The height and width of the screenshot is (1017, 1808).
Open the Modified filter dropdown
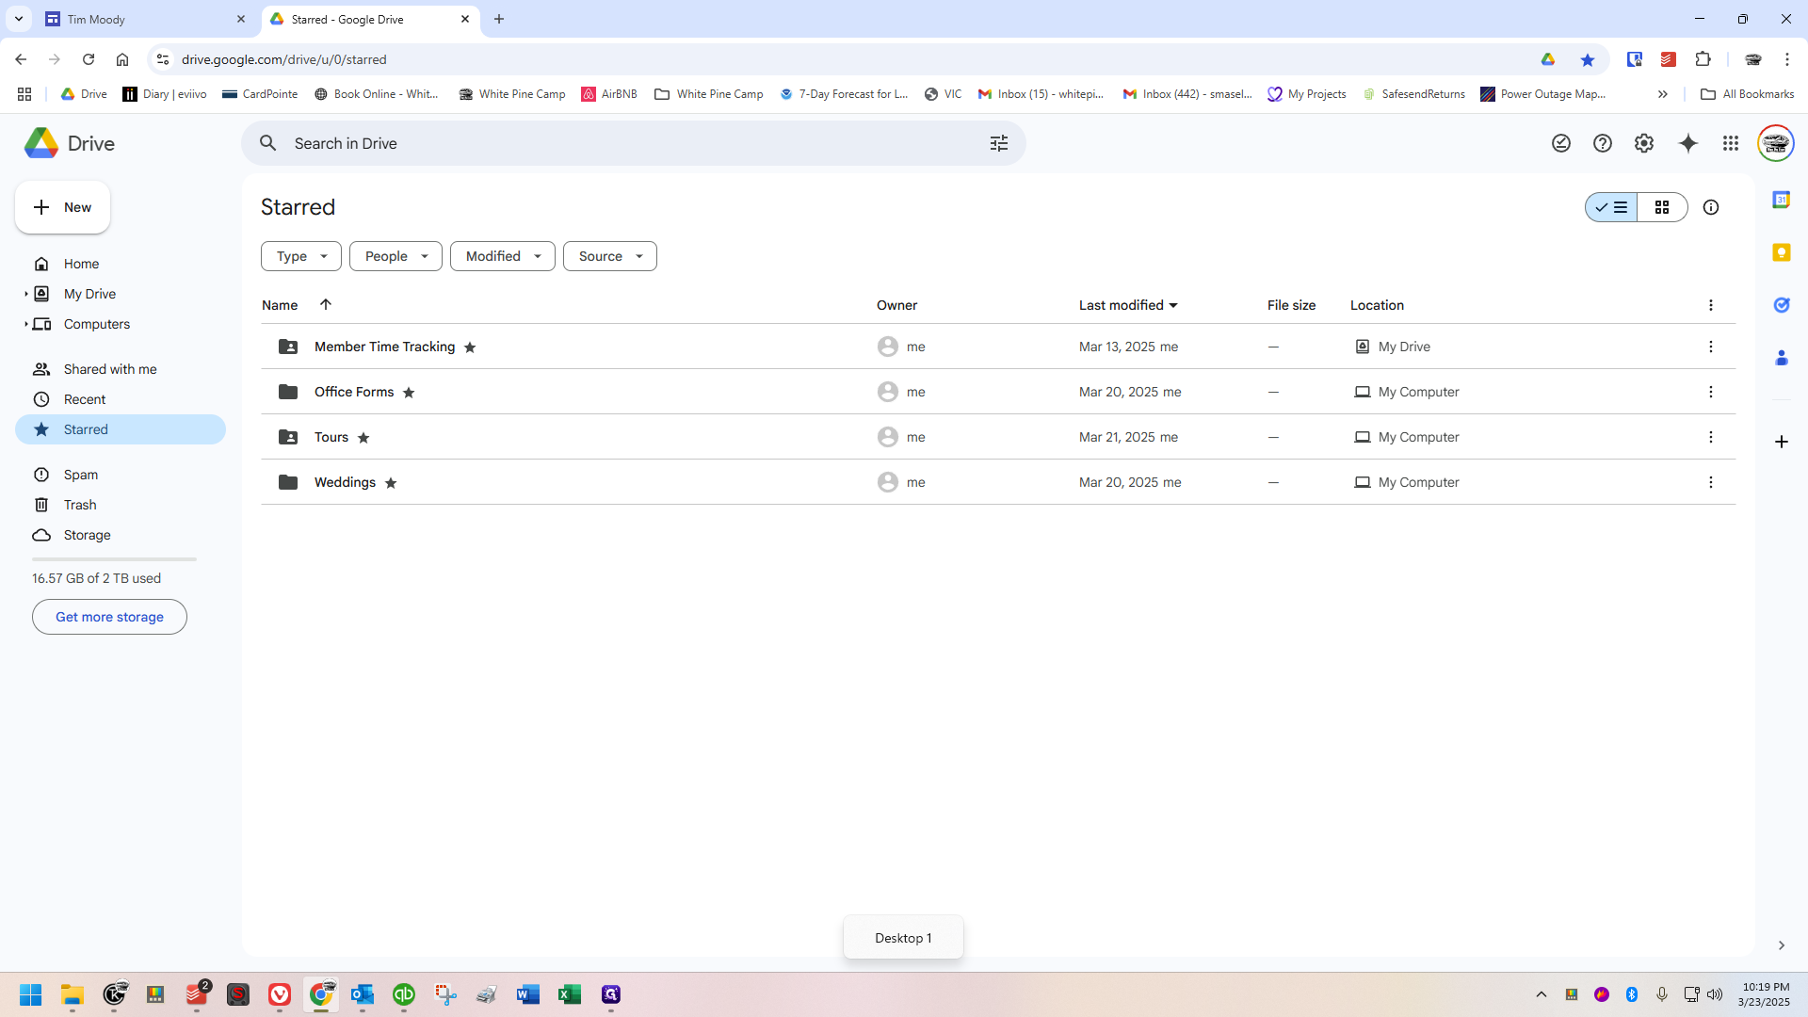point(502,256)
